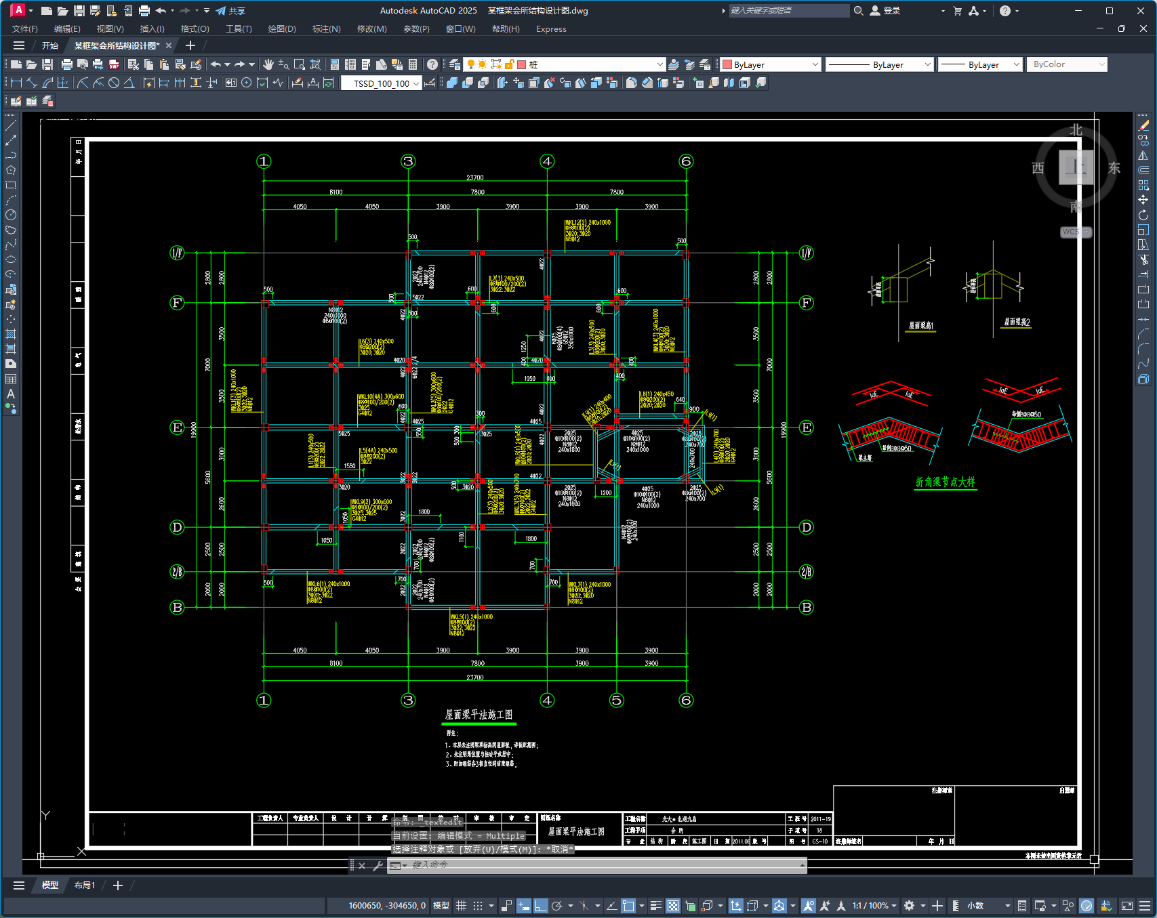This screenshot has height=918, width=1157.
Task: Click the keyword search box in title bar
Action: [789, 11]
